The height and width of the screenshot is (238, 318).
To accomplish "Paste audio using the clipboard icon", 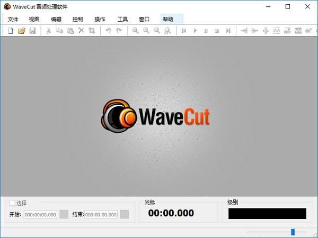I will tap(70, 31).
